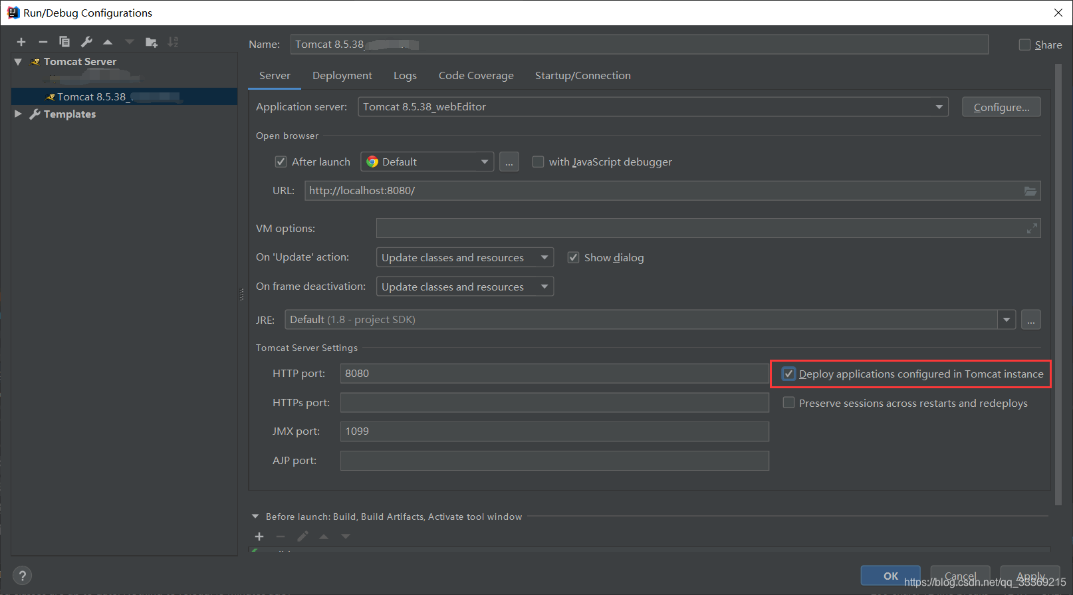Select the Templates tree item
Screen dimensions: 1073x595
(70, 114)
